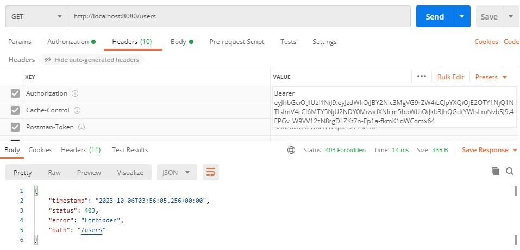
Task: Open the GET method dropdown
Action: tap(37, 16)
